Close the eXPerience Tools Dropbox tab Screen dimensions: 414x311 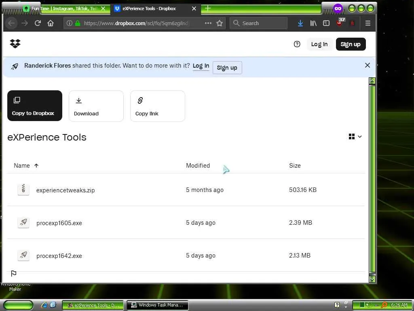point(194,9)
